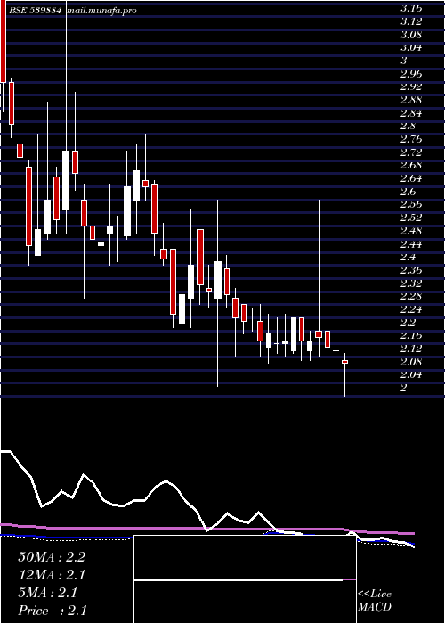Click the BSE 539884 ticker label
445x624 pixels.
[36, 11]
